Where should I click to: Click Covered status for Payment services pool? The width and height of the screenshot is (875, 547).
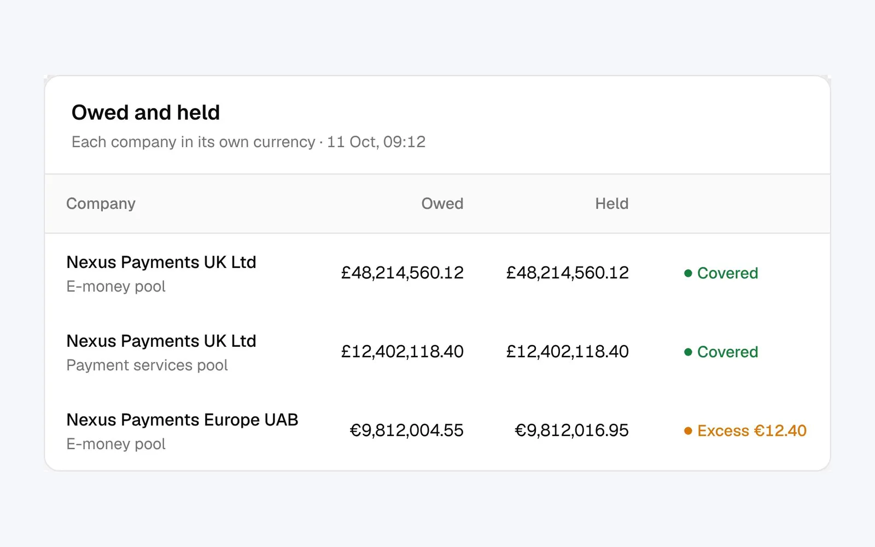727,352
